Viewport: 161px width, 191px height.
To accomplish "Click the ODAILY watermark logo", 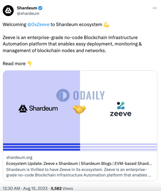I will click(80, 95).
